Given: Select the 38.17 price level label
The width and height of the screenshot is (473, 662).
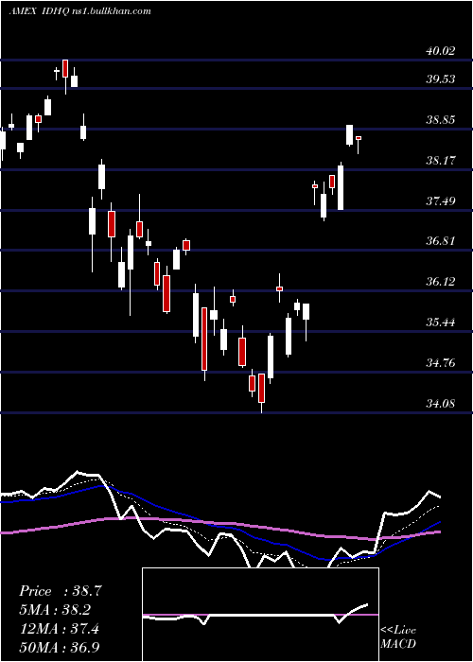Looking at the screenshot, I should 441,161.
